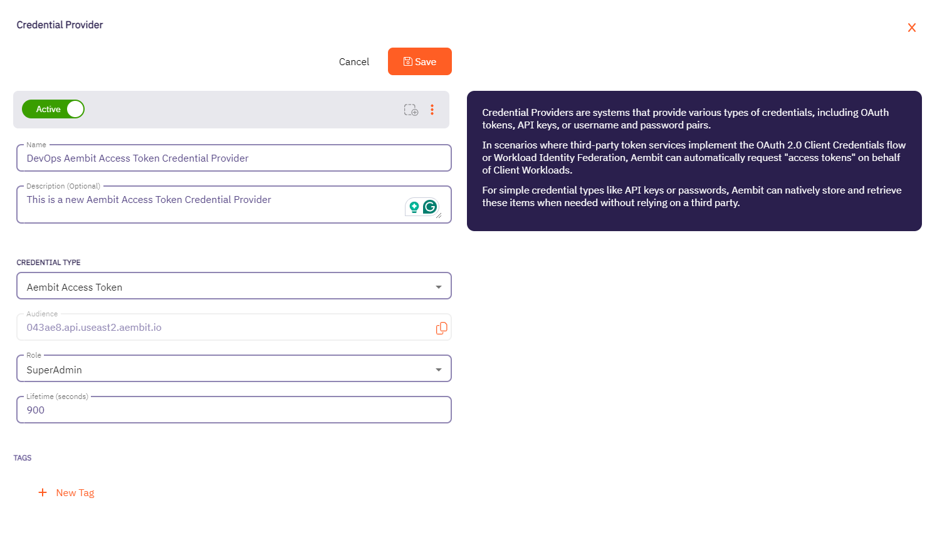Click the resize handle of Description textarea
This screenshot has height=560, width=937.
coord(439,215)
